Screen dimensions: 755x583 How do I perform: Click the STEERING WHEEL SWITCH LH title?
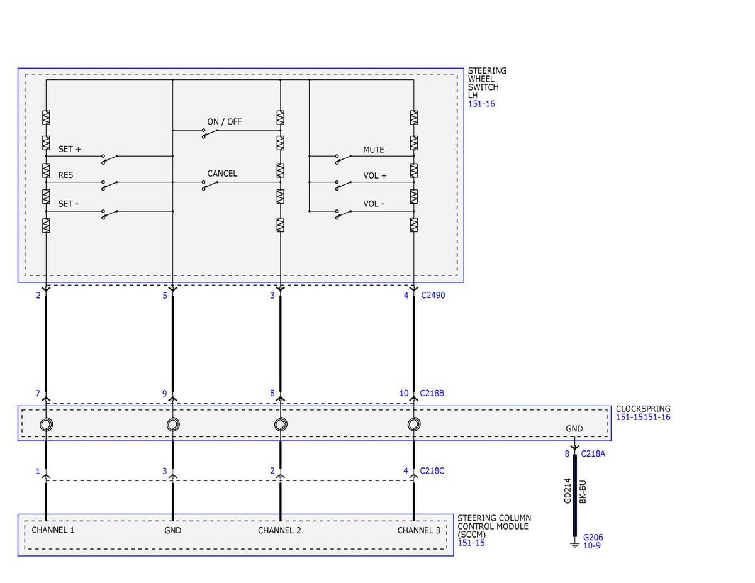[488, 83]
